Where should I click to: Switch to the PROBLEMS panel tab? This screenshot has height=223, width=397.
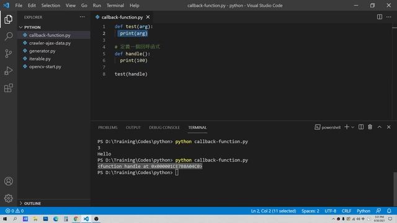(107, 128)
